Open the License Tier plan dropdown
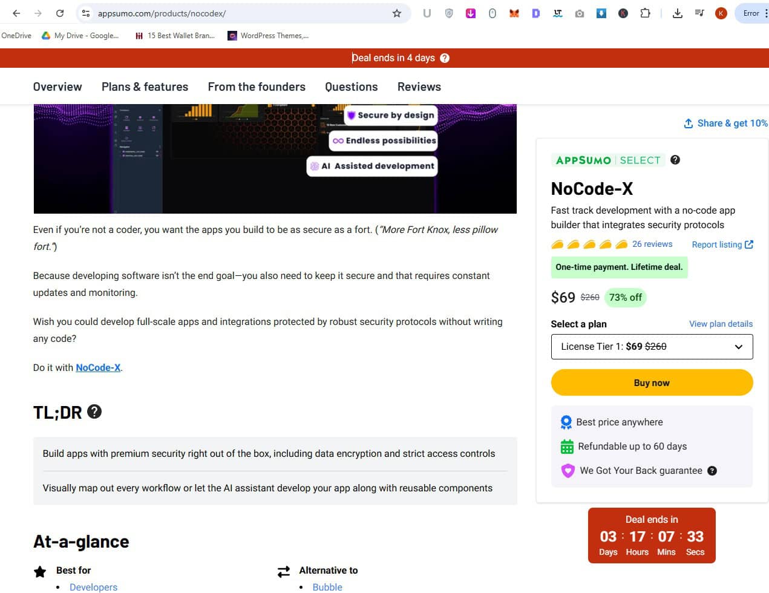 652,347
